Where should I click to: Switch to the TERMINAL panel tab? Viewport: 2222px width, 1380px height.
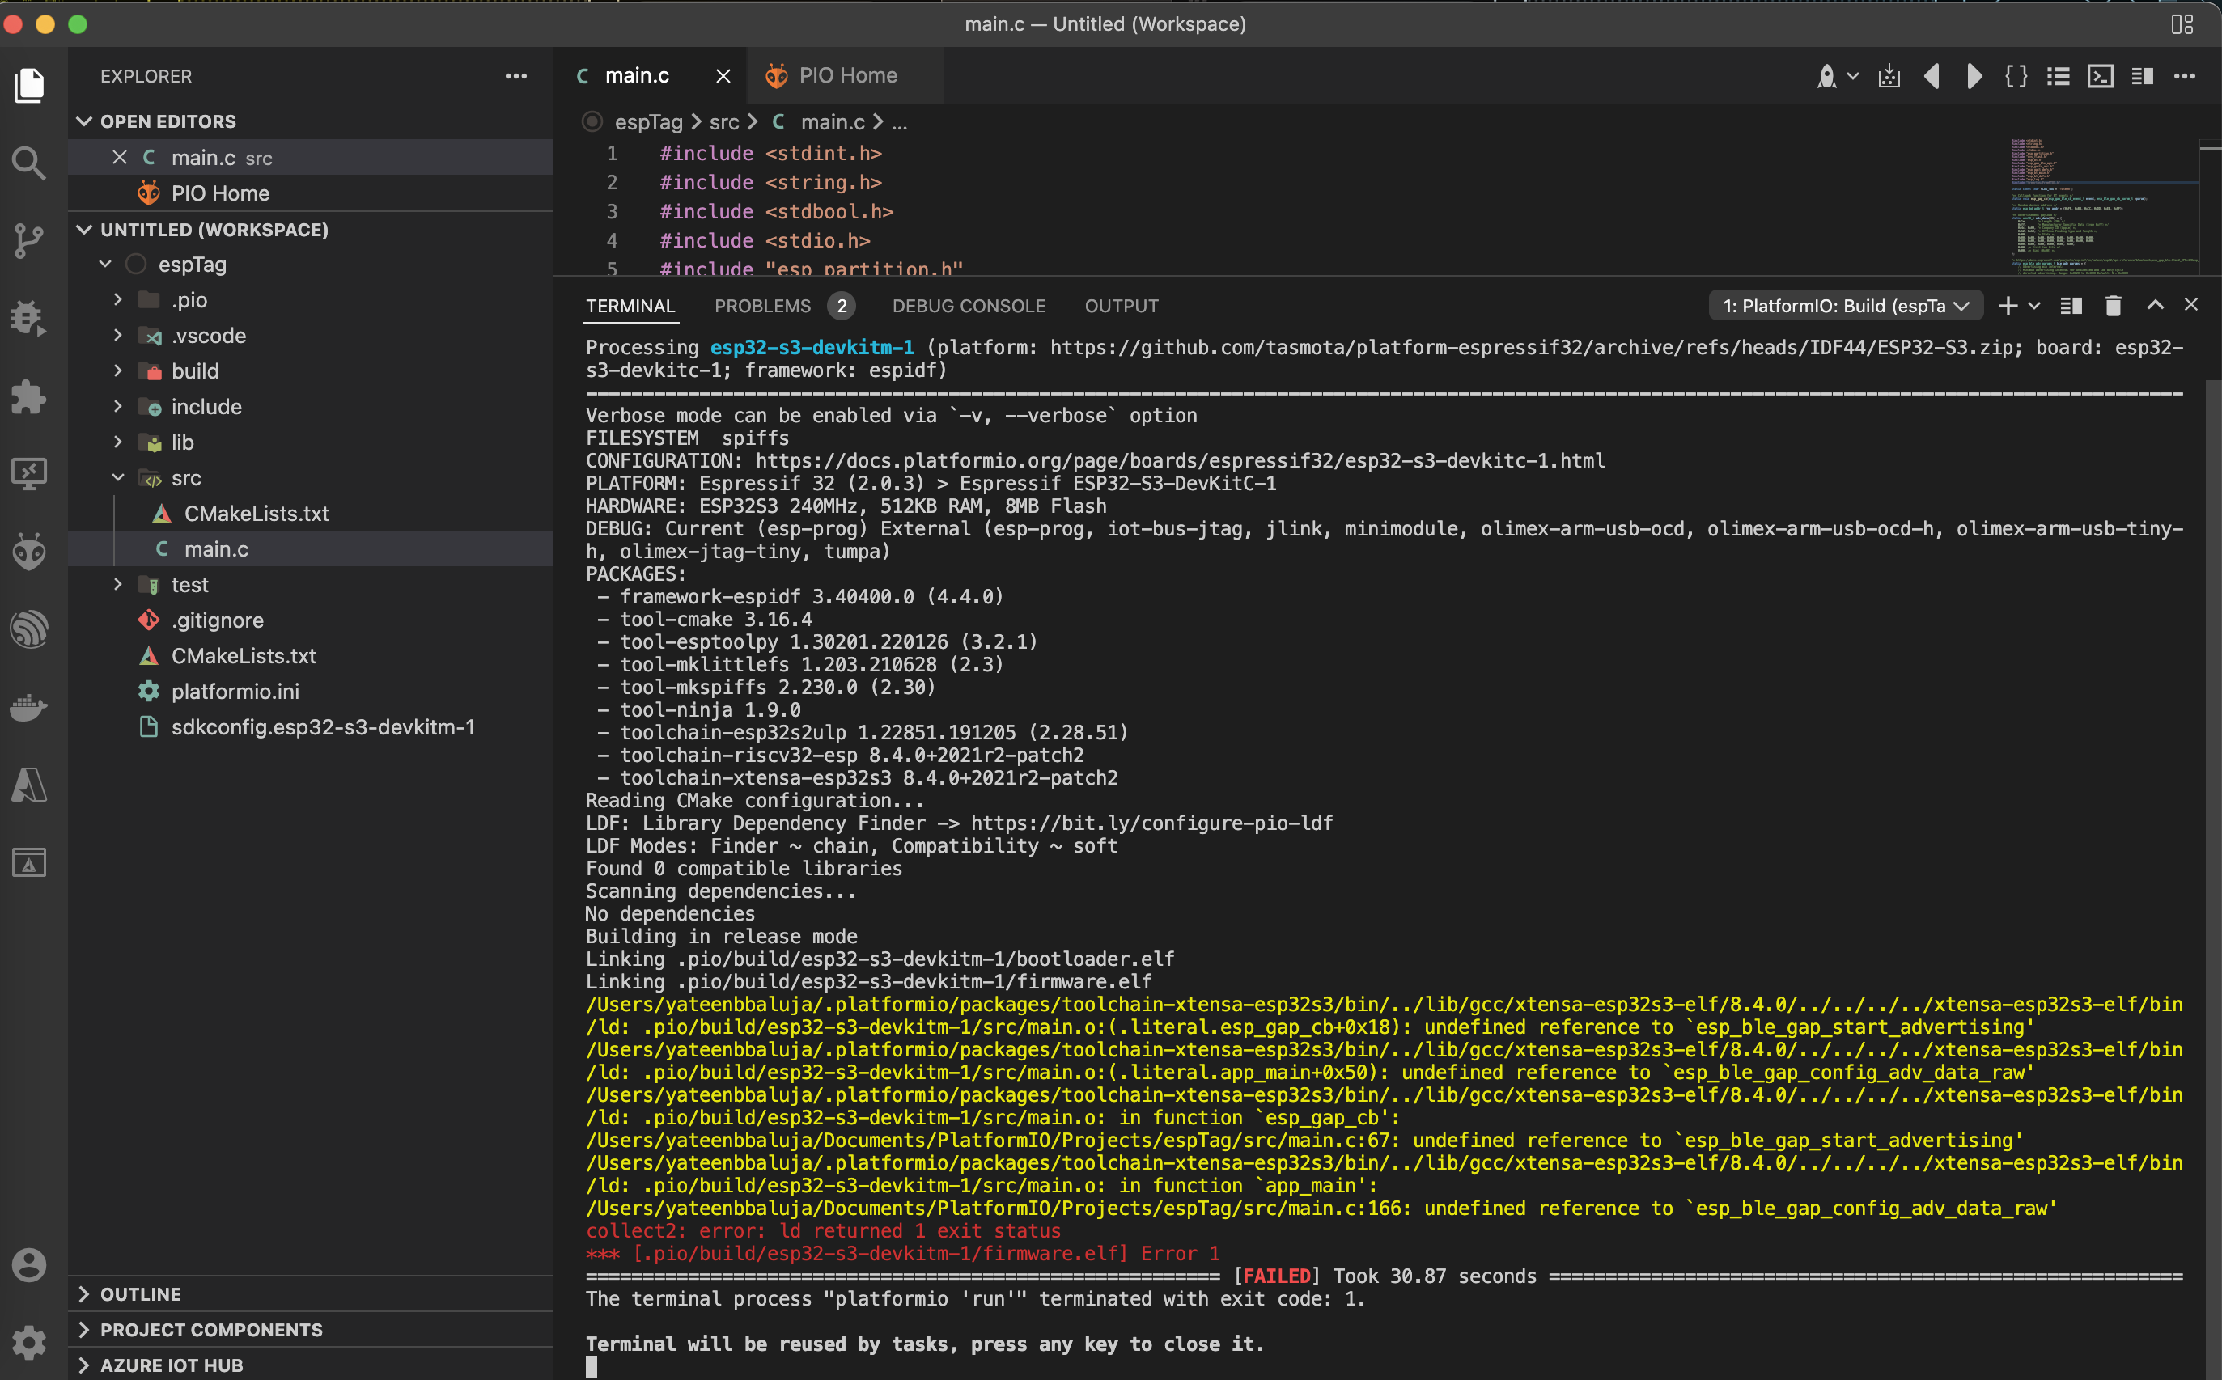point(630,306)
